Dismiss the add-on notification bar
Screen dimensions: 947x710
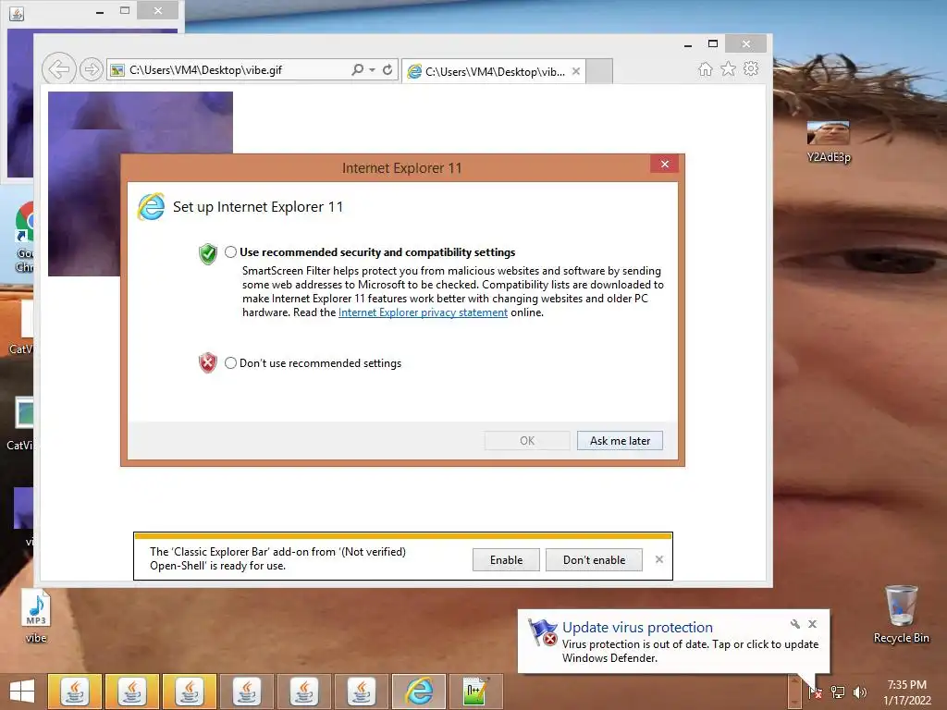(x=658, y=559)
